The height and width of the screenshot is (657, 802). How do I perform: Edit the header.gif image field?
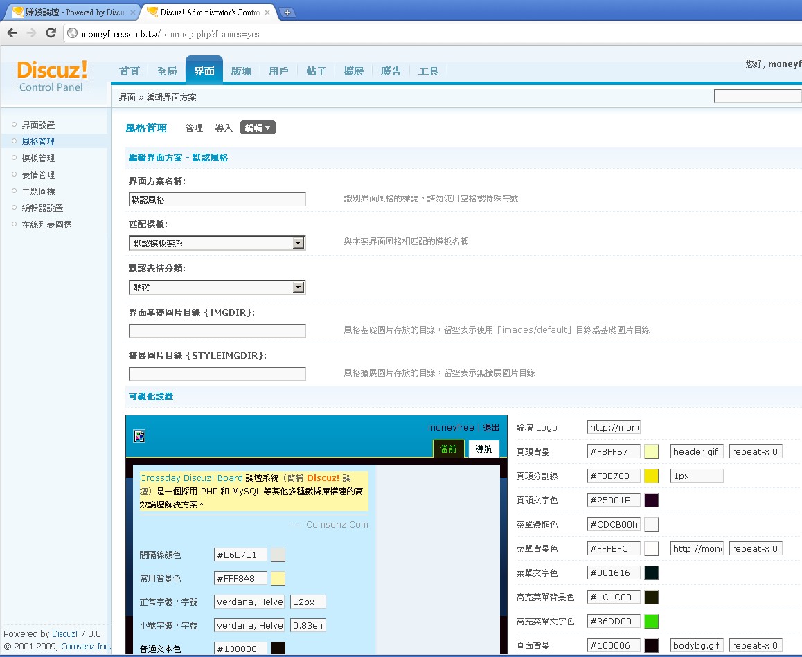coord(697,451)
